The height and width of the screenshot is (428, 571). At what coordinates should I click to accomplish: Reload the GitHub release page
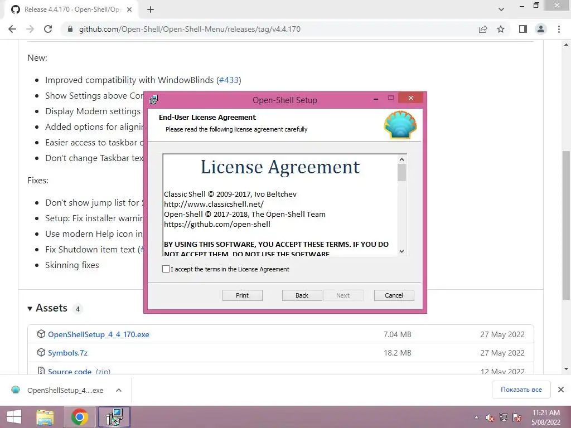click(x=48, y=29)
